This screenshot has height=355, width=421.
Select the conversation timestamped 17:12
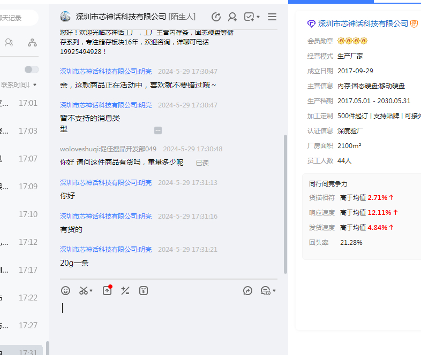tap(21, 242)
